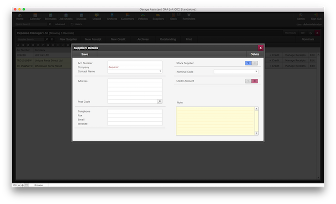Image resolution: width=336 pixels, height=204 pixels.
Task: Click the Post Code lookup magnifier icon
Action: pyautogui.click(x=159, y=101)
